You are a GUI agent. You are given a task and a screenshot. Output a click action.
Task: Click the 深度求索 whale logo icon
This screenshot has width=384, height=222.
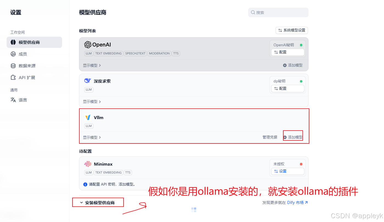pos(88,80)
